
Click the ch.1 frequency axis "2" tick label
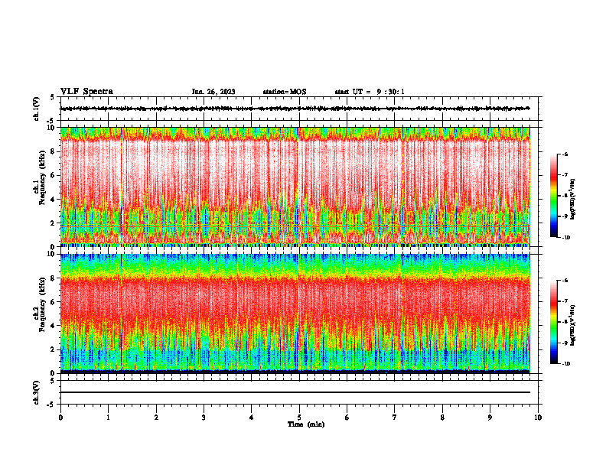tap(53, 223)
